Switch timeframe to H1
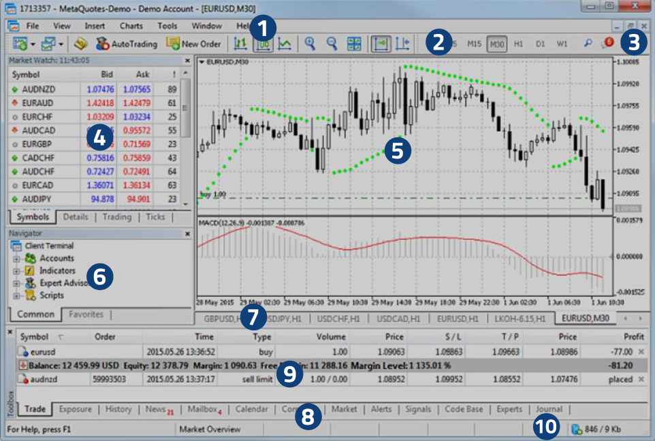 click(518, 43)
